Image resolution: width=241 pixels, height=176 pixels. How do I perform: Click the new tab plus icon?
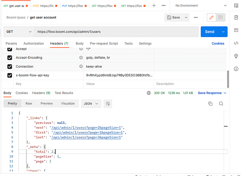point(154,6)
